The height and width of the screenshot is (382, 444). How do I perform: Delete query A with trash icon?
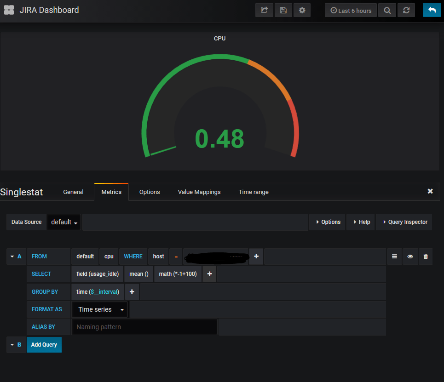[x=426, y=257]
